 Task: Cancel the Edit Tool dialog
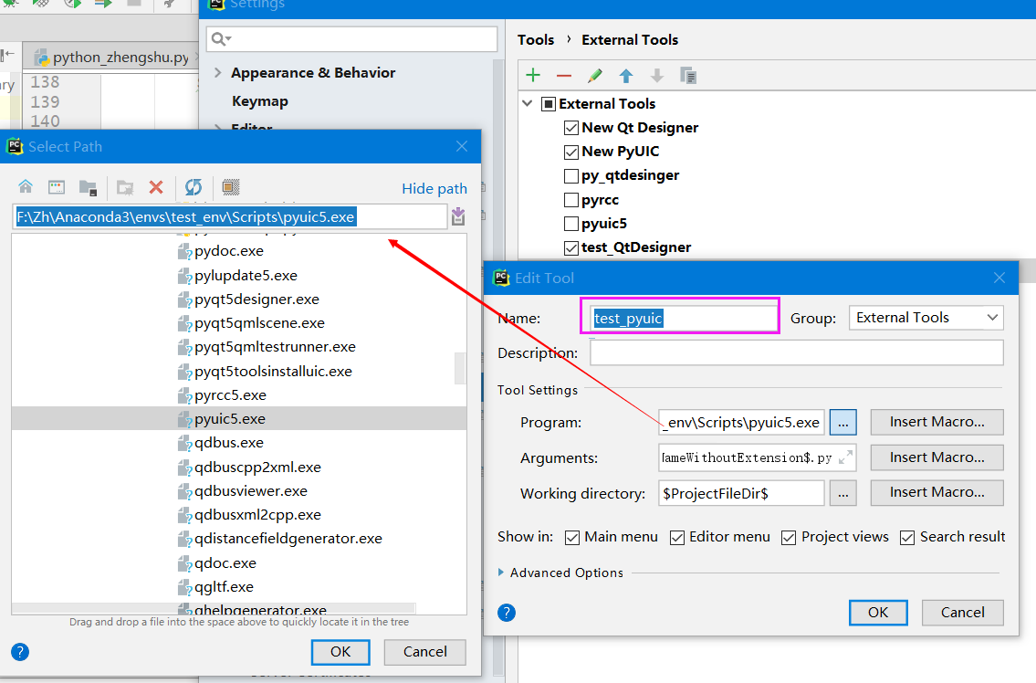point(963,613)
